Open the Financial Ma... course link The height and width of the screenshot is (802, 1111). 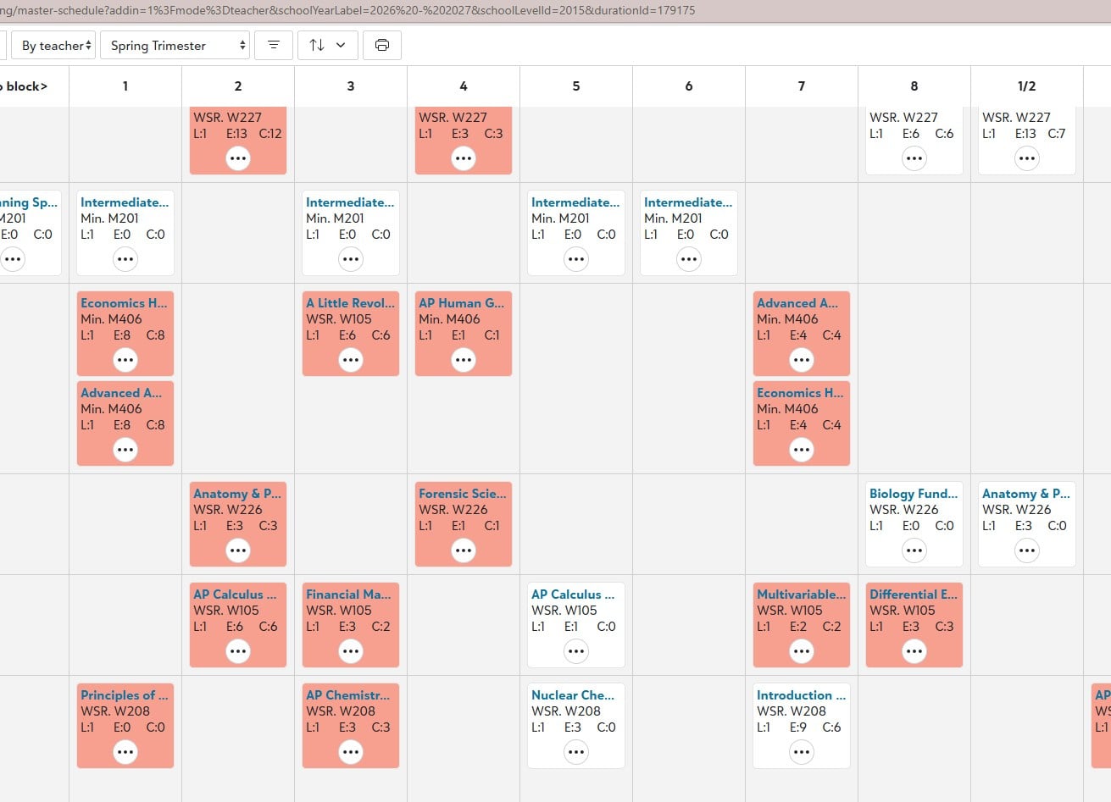pyautogui.click(x=348, y=595)
